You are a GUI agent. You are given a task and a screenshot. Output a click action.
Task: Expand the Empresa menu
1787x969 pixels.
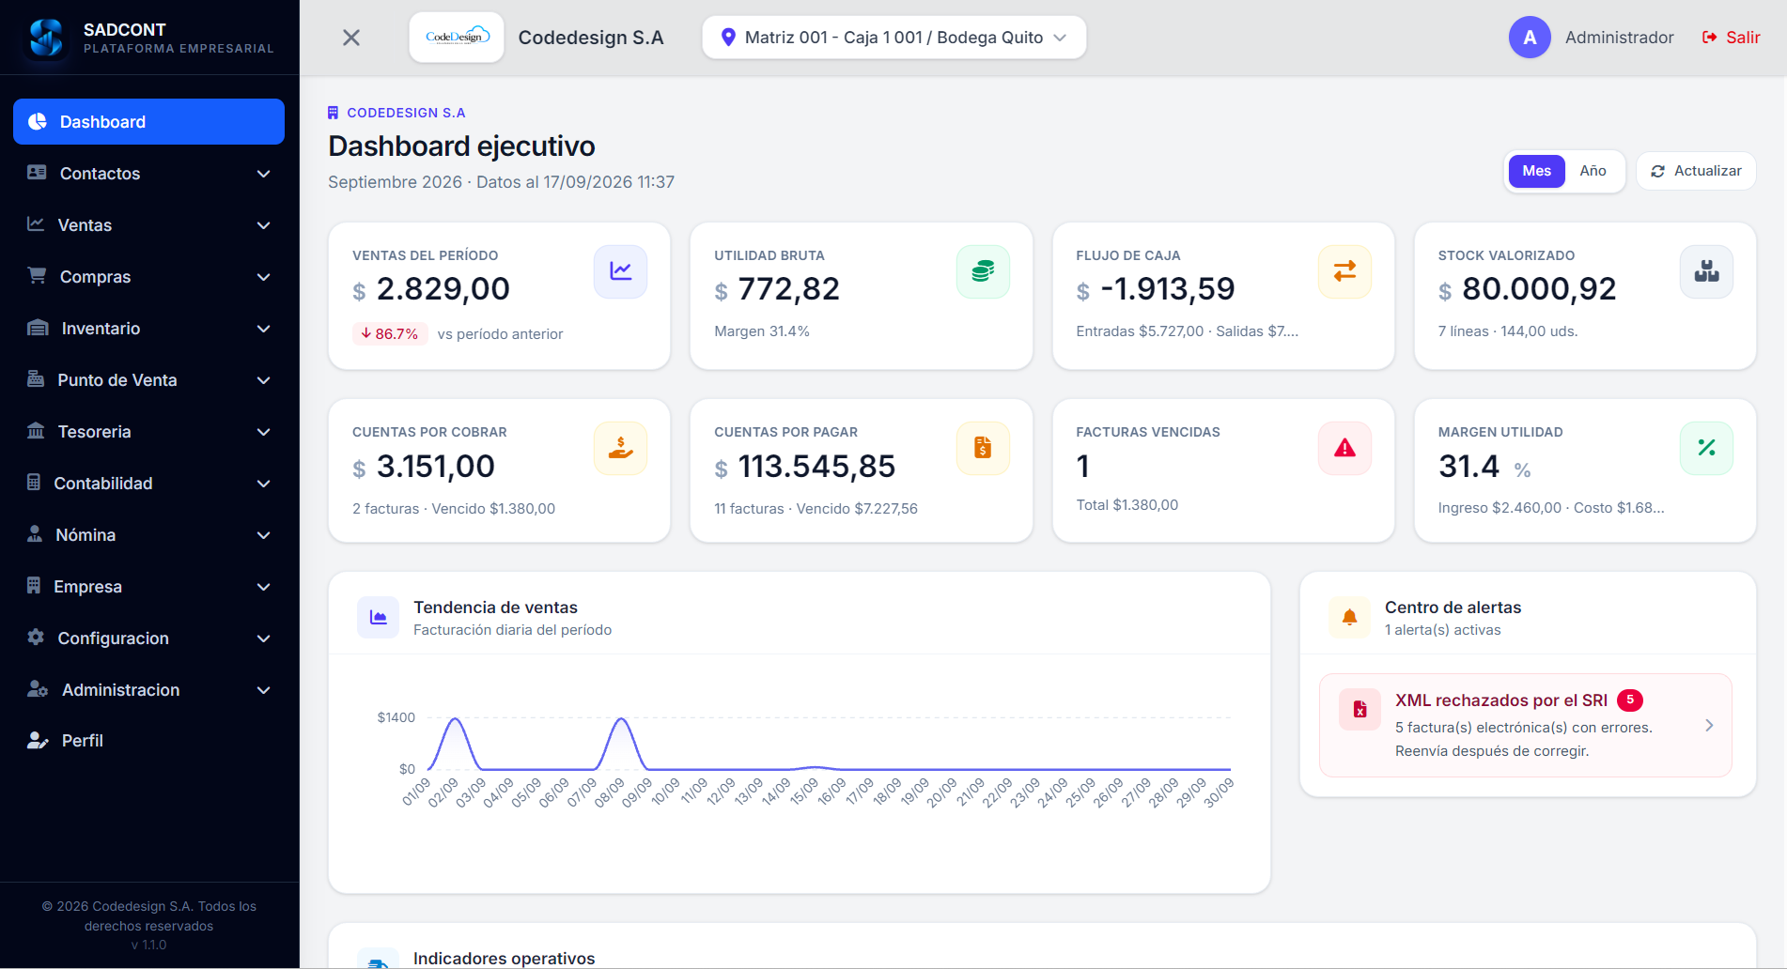tap(148, 587)
